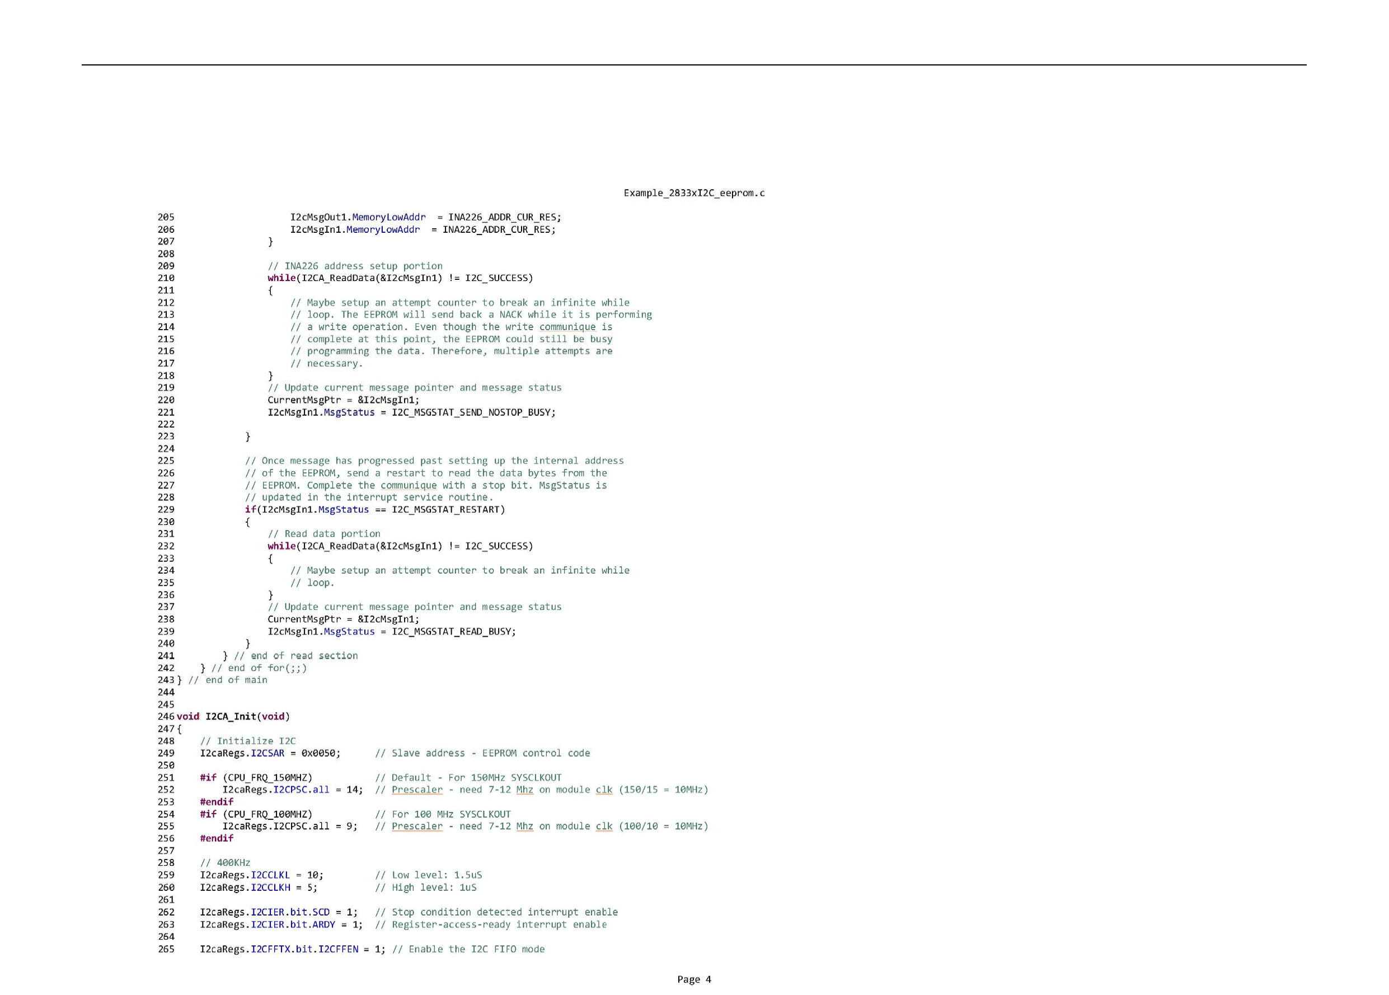Viewport: 1389px width, 995px height.
Task: Click I2CFFTX.bit.I2CFFEN on line 265
Action: click(x=304, y=949)
